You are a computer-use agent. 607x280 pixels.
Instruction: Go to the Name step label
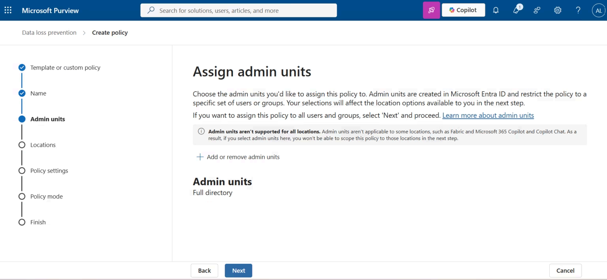[x=38, y=93]
